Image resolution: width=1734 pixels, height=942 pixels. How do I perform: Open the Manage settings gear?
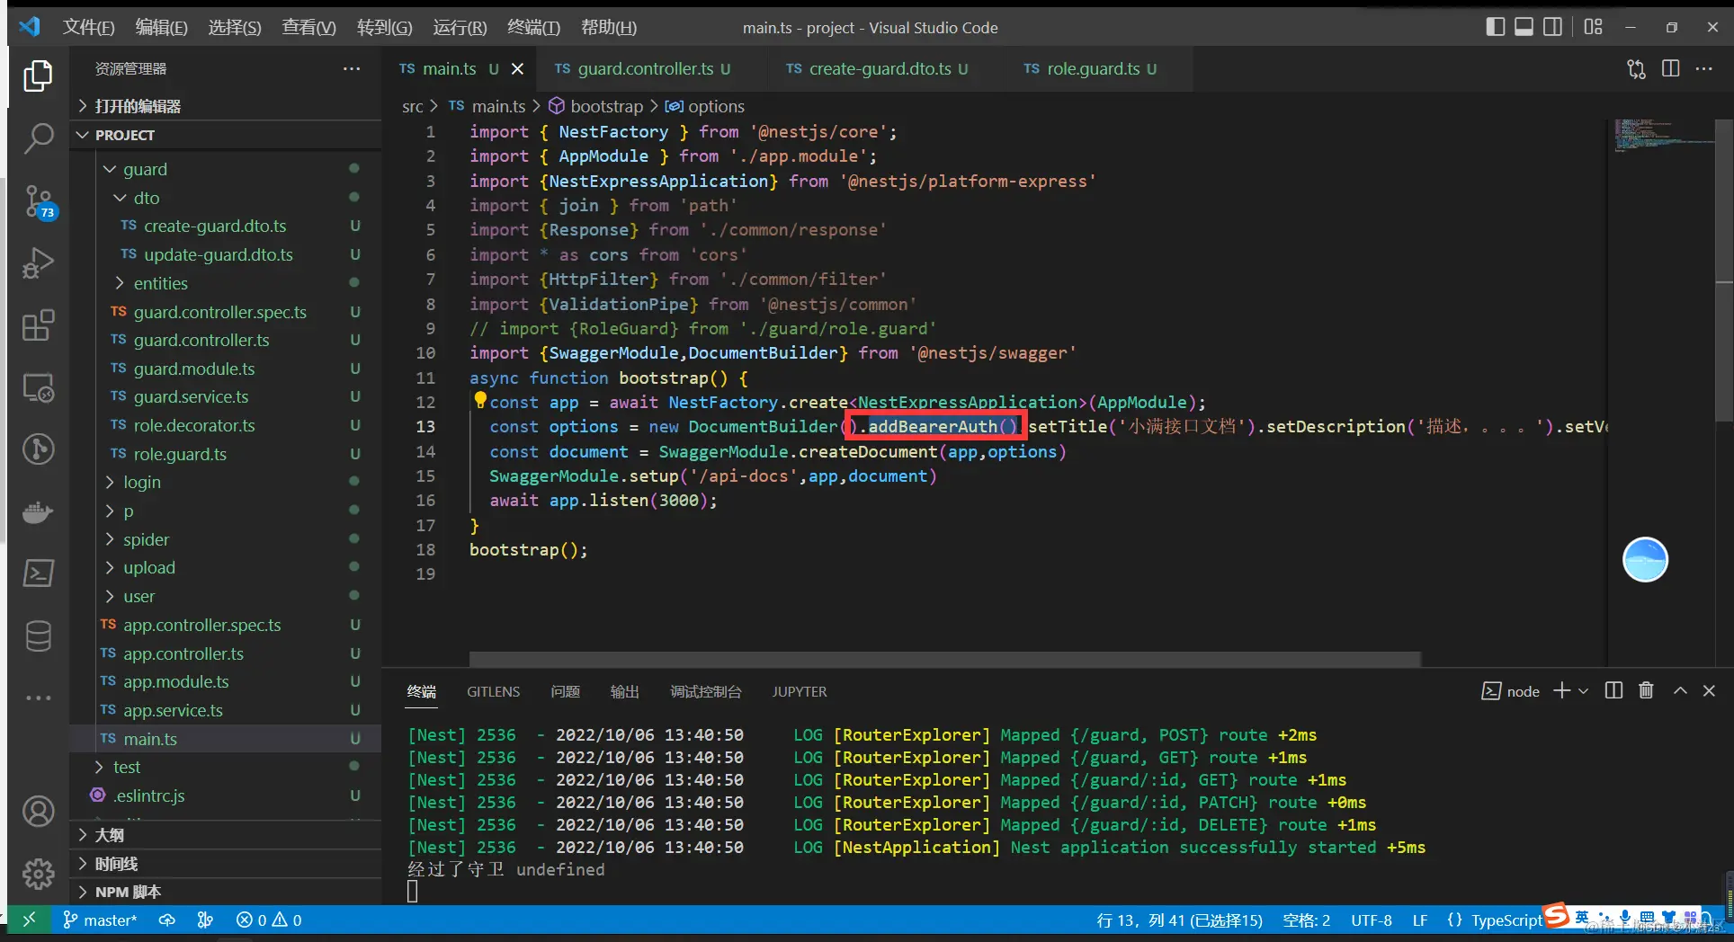pos(38,873)
